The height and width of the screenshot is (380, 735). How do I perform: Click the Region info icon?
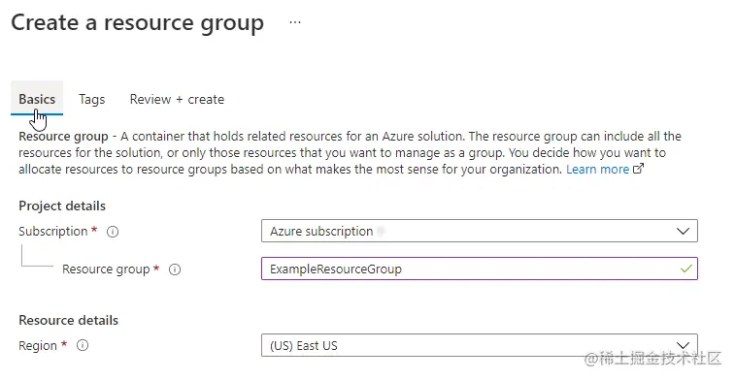click(x=83, y=346)
